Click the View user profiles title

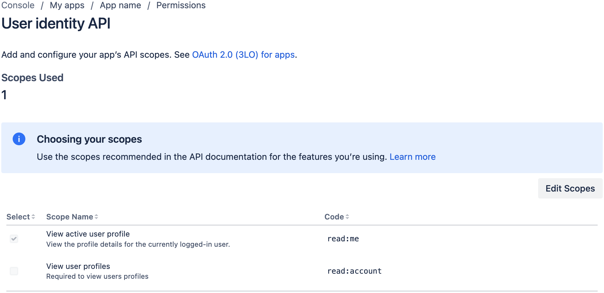pyautogui.click(x=78, y=266)
